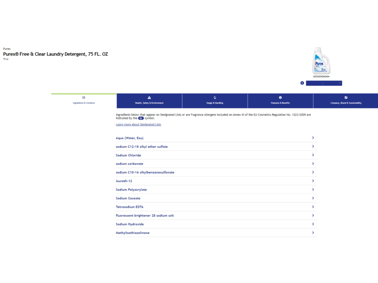Open the Sodium Hydroxide ingredient entry
This screenshot has height=283, width=378.
tap(129, 224)
